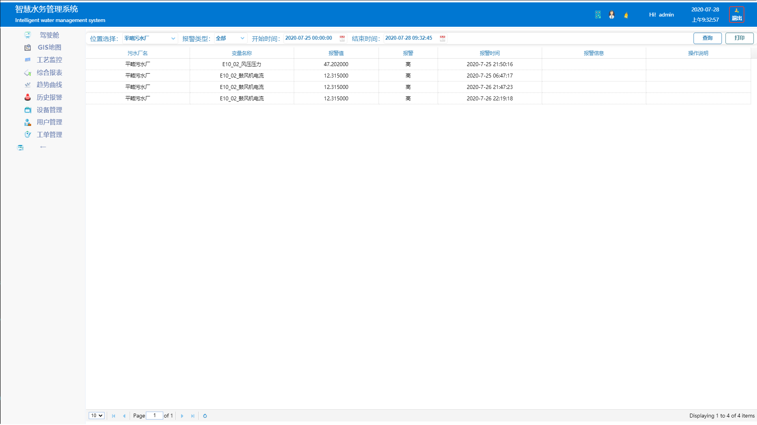Open the start time calendar picker

(x=342, y=38)
